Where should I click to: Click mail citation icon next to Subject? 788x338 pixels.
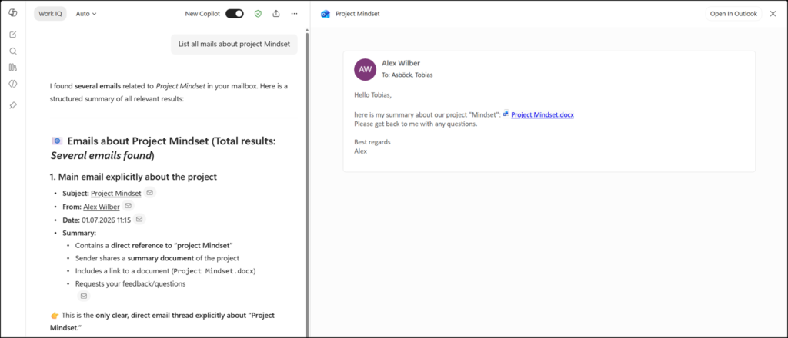(150, 193)
